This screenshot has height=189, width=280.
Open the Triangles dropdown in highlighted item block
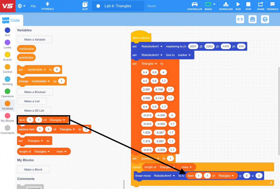coord(58,120)
